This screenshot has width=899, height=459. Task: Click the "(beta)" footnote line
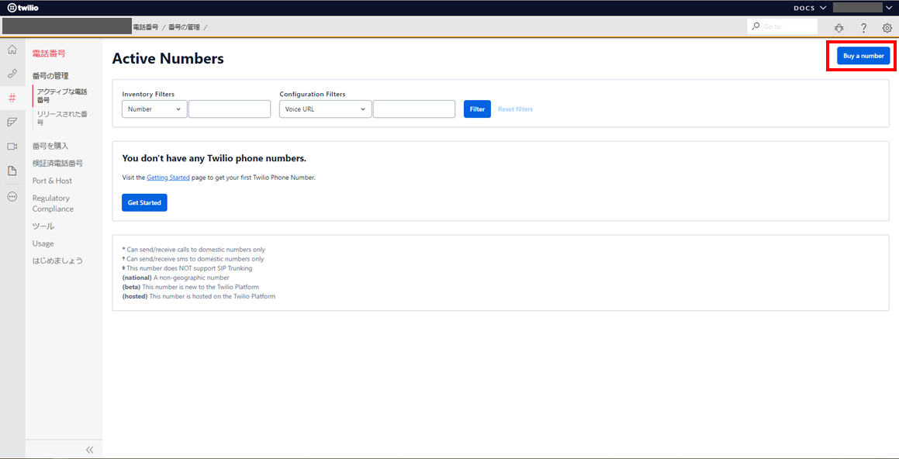(192, 287)
